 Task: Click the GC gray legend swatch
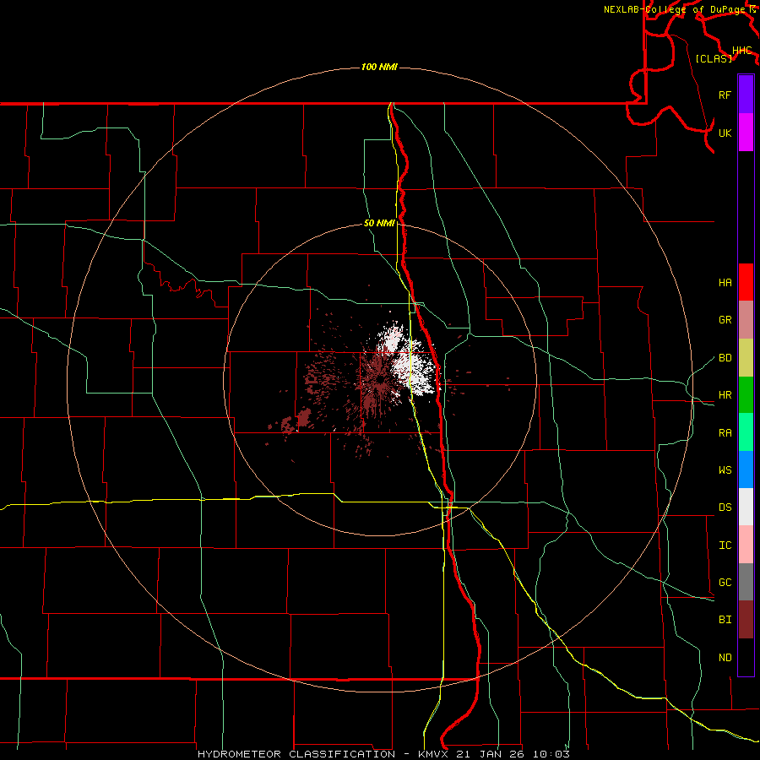point(746,582)
